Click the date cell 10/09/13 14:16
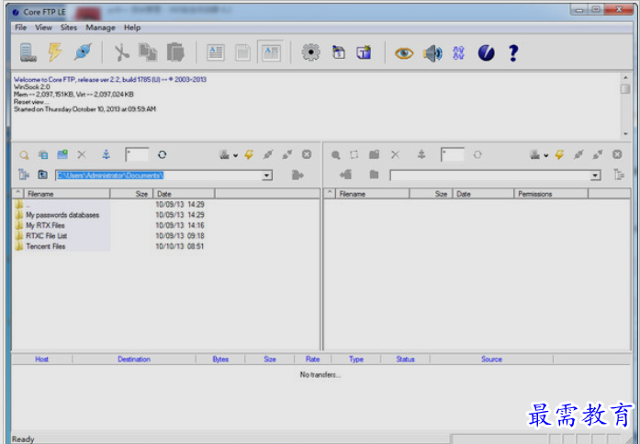The width and height of the screenshot is (640, 444). pos(180,225)
